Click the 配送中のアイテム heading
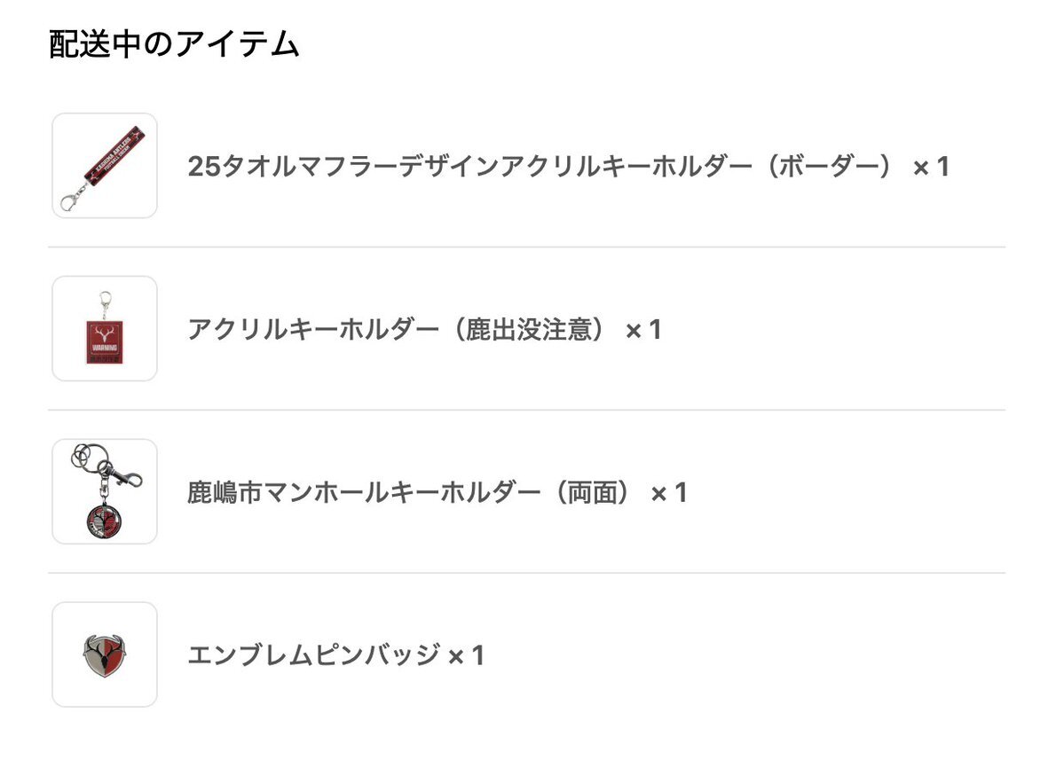 [x=174, y=45]
